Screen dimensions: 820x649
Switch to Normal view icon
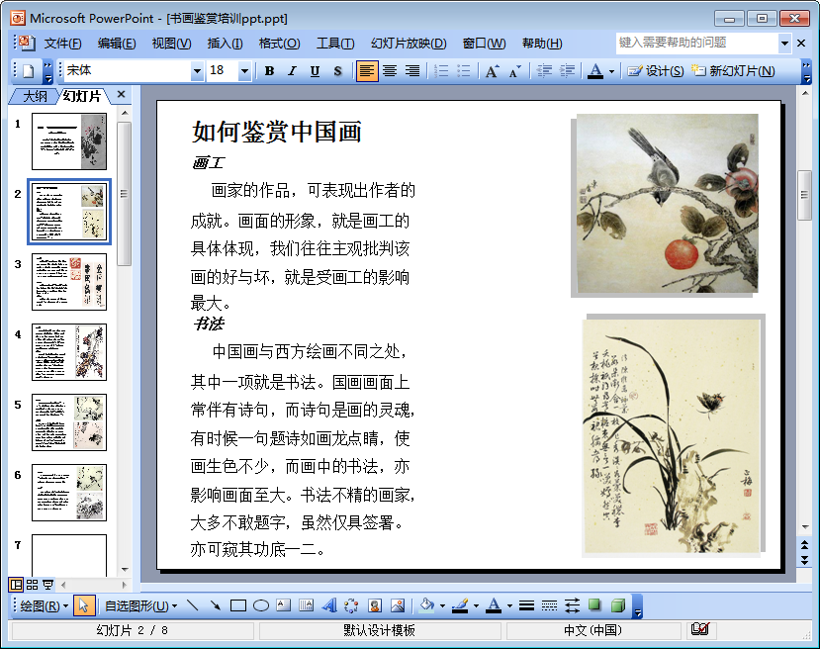(16, 584)
